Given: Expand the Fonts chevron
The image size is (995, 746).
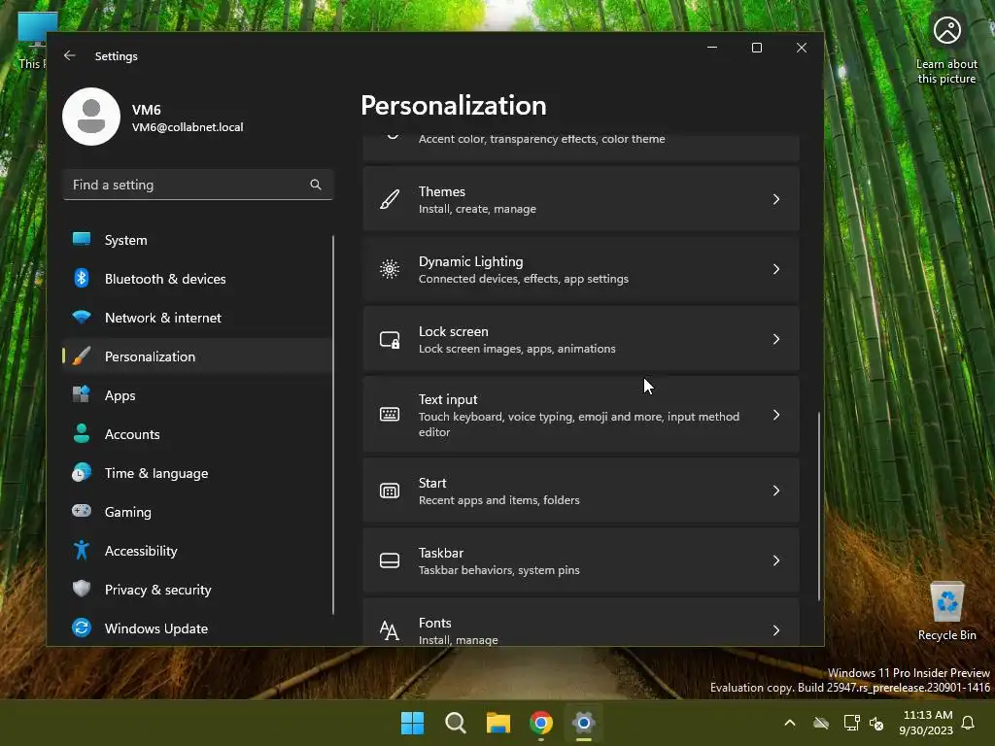Looking at the screenshot, I should 776,630.
